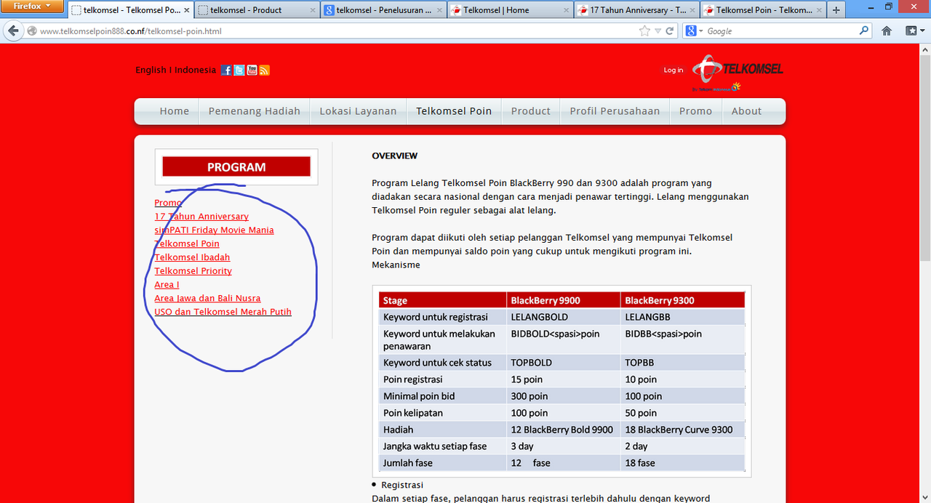Open '17 Tahun Anniversary' sidebar link

[x=201, y=217]
